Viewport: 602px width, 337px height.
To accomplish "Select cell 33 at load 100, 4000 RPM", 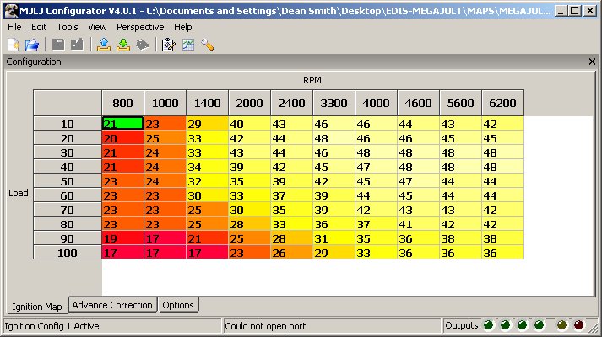I will 377,253.
